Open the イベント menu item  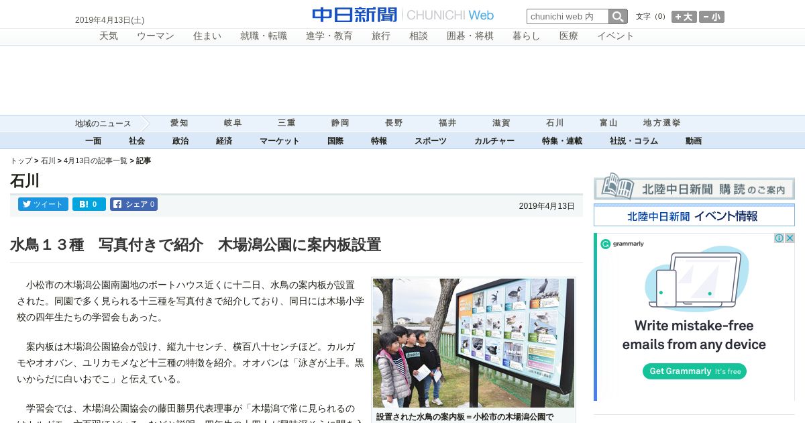pos(616,36)
